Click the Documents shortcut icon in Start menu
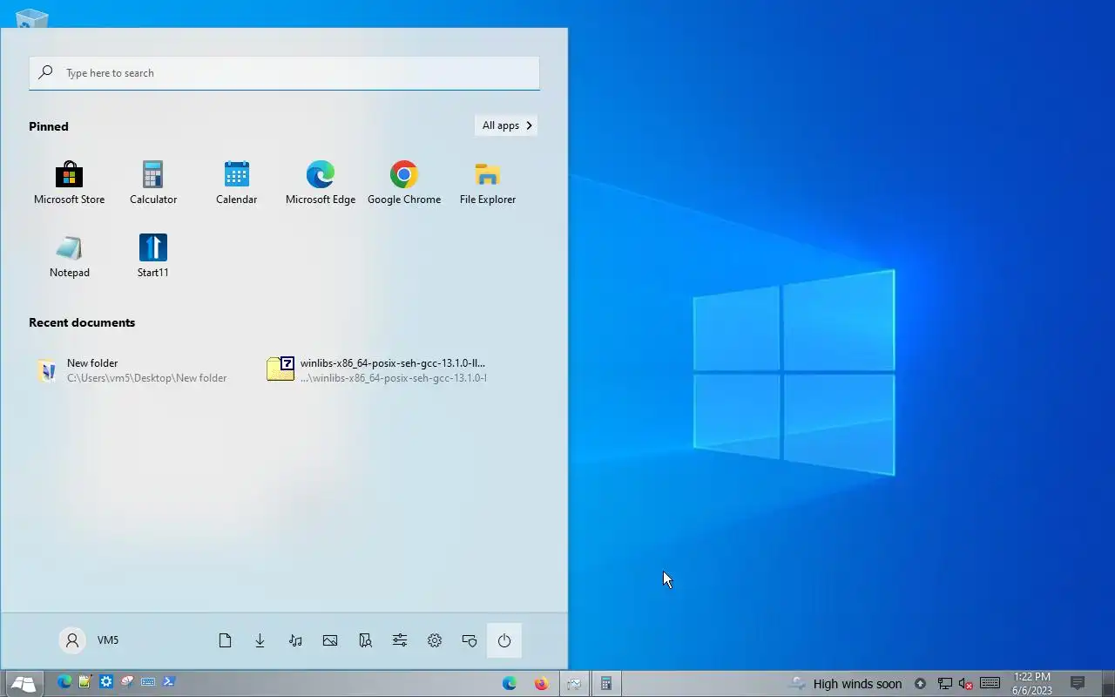Screen dimensions: 1115x697 [225, 640]
